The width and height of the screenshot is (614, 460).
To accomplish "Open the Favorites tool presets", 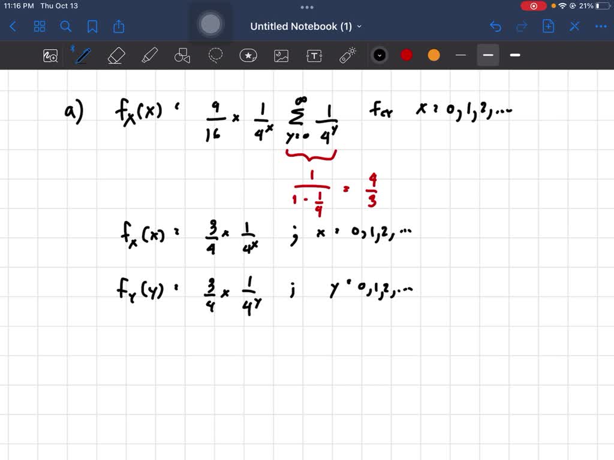I will [x=248, y=55].
